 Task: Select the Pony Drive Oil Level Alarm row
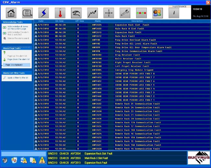pos(122,44)
